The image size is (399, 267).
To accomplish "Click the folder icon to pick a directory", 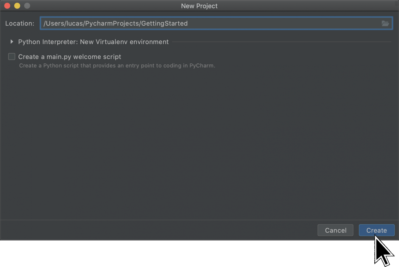I will tap(385, 23).
